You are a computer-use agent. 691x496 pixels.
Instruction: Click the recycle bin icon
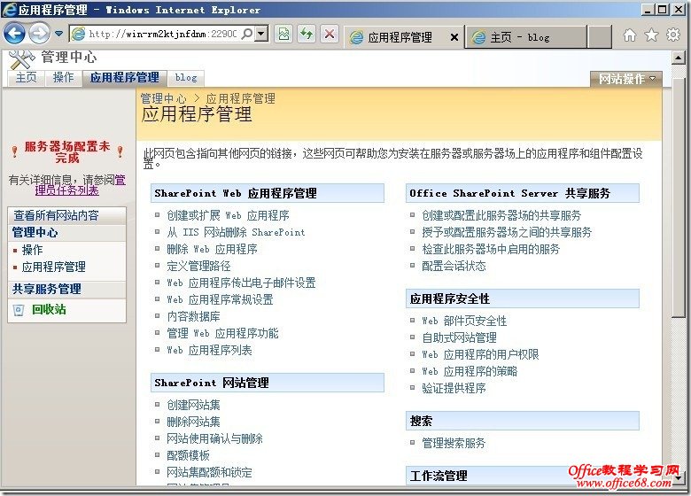click(x=18, y=310)
